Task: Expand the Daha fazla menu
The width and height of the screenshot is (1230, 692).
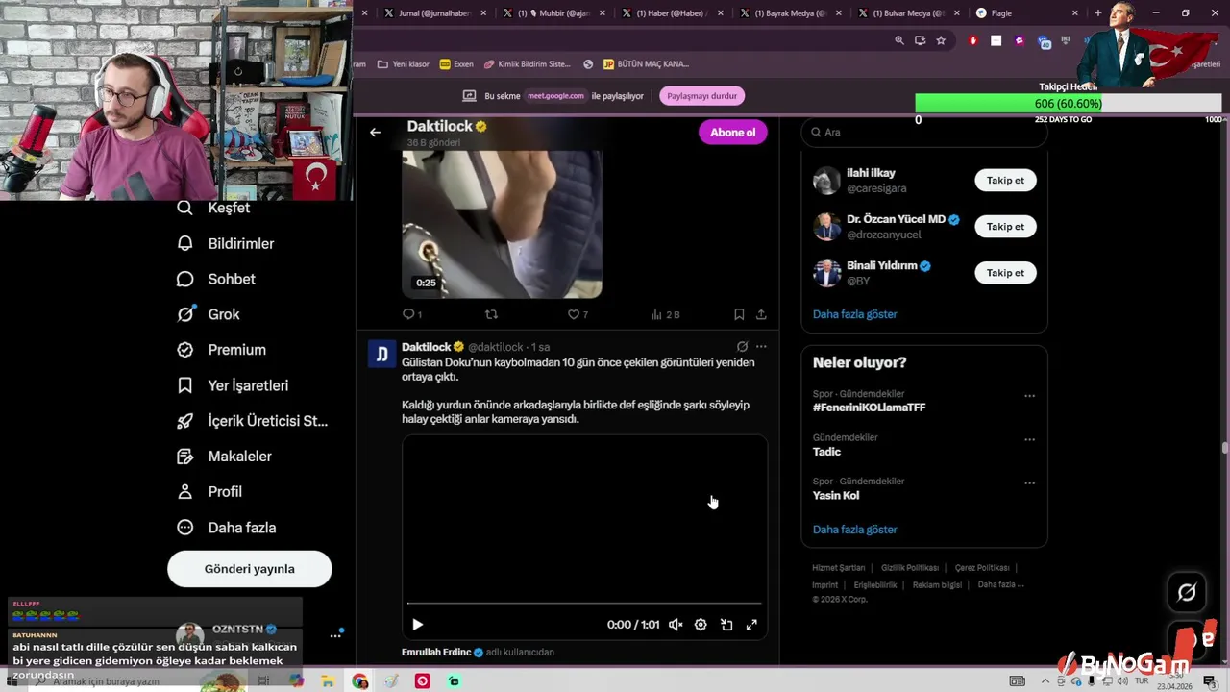Action: pyautogui.click(x=226, y=528)
